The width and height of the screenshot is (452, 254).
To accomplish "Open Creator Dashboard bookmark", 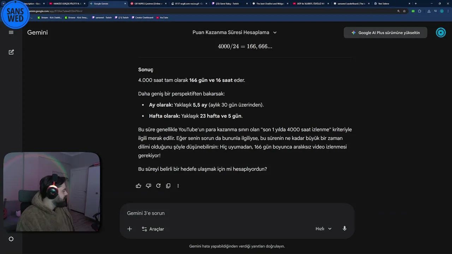I will (142, 17).
